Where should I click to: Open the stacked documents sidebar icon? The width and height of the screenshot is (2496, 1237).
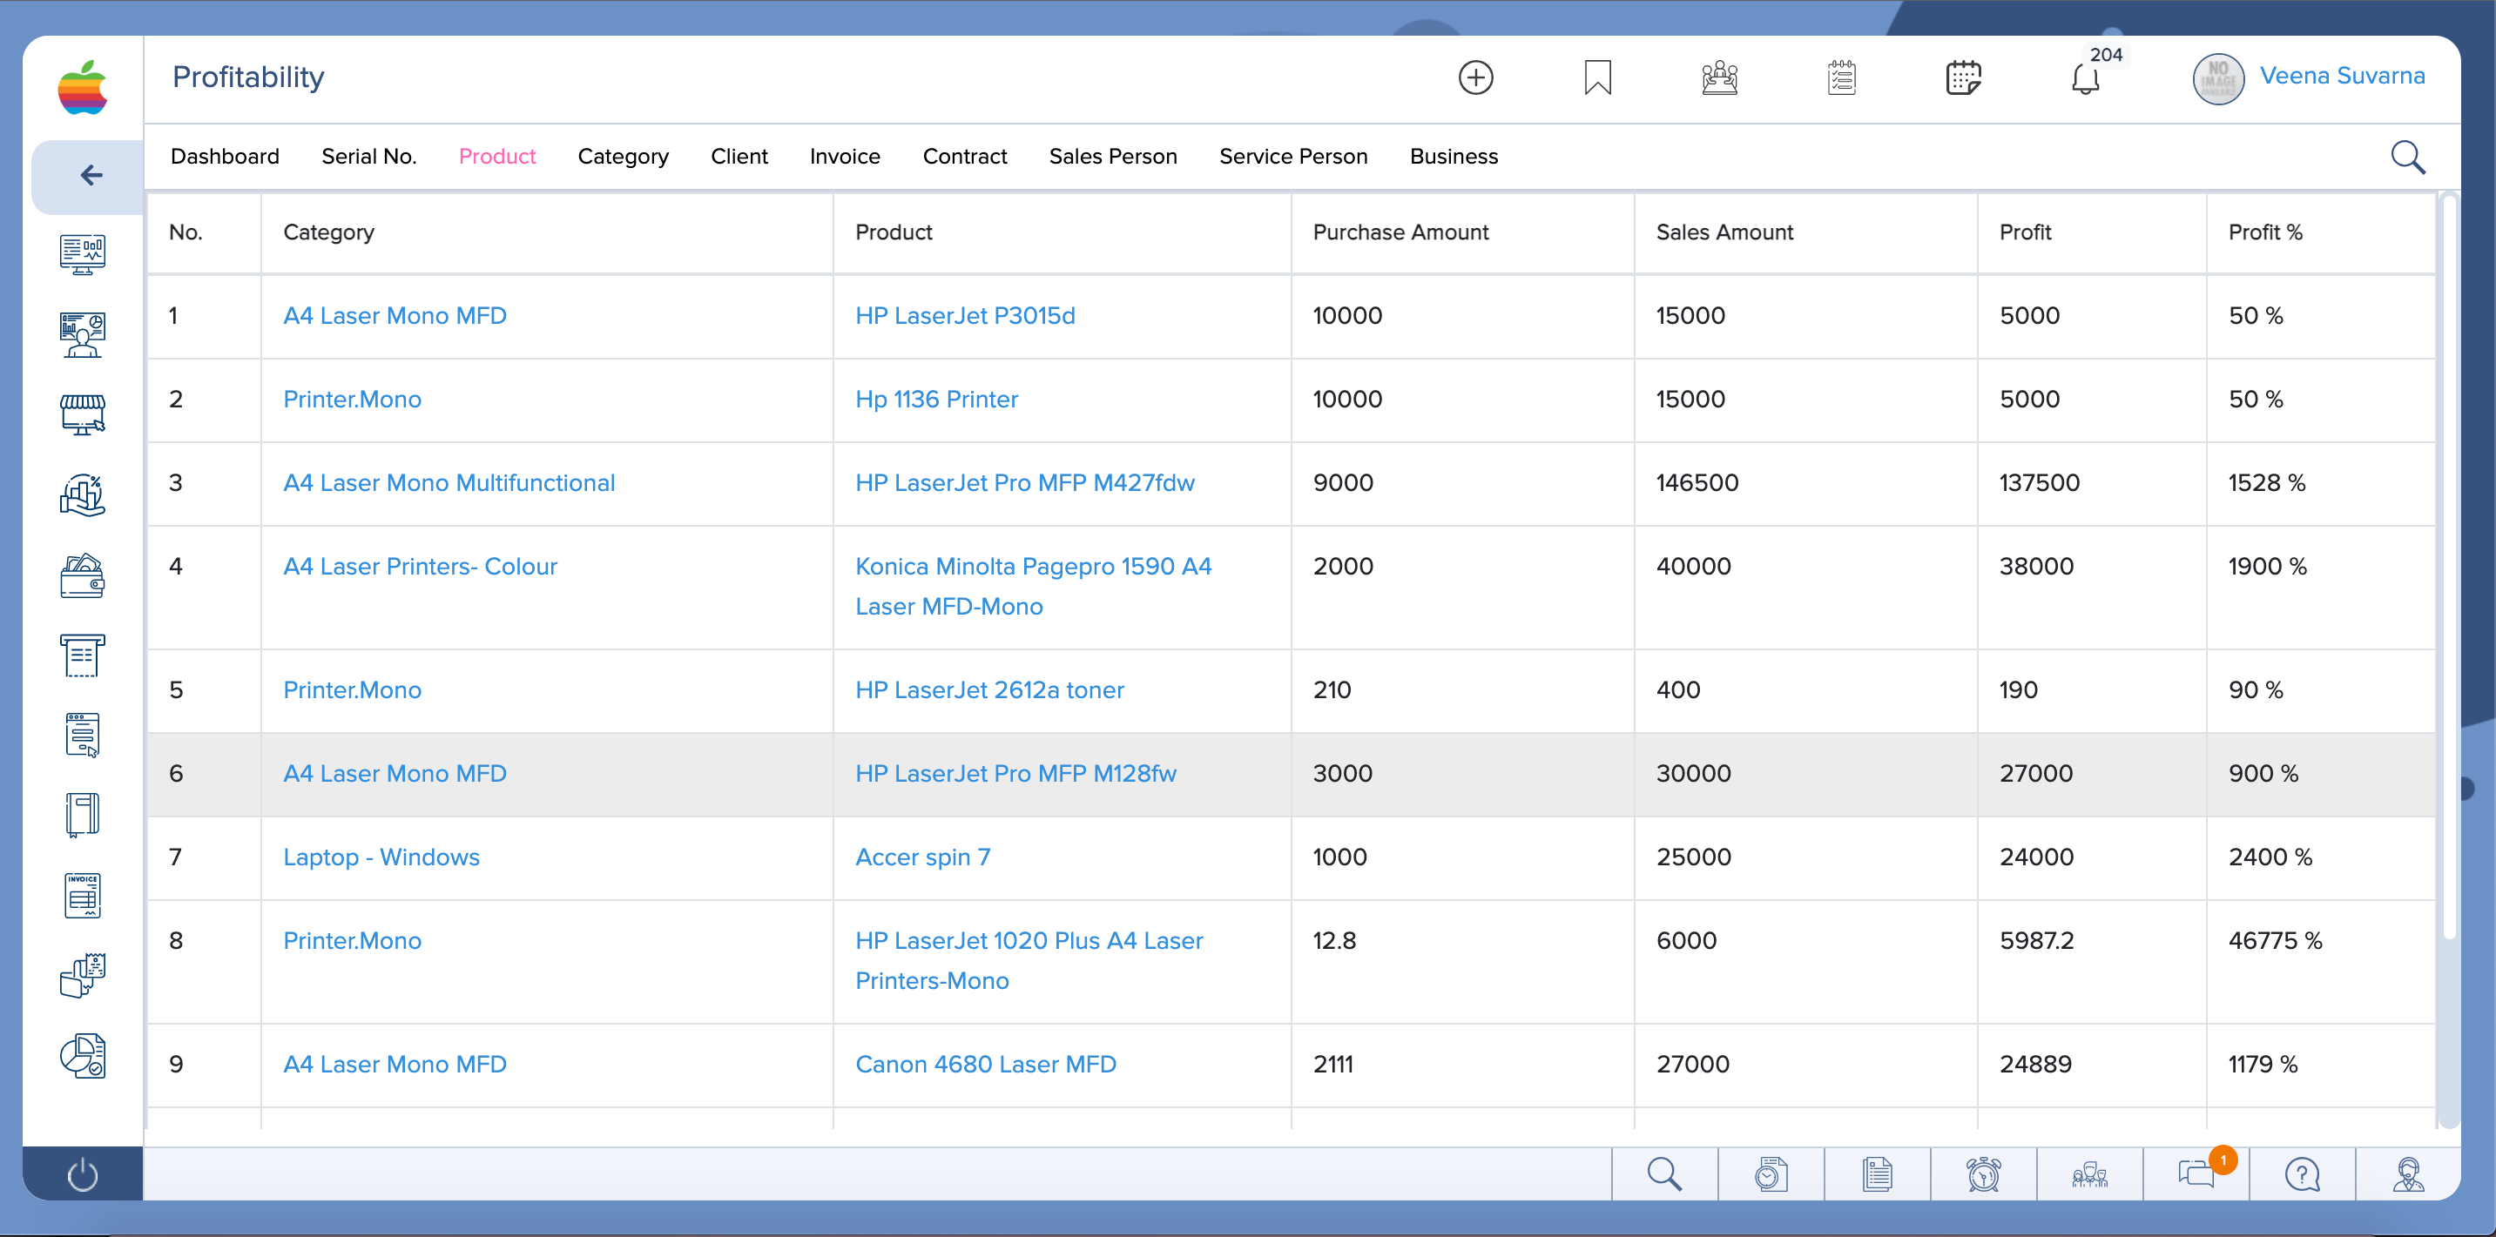83,976
